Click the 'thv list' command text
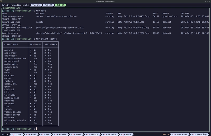 click(x=41, y=11)
